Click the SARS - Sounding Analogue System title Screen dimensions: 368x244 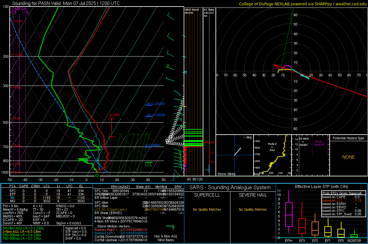[x=230, y=188]
